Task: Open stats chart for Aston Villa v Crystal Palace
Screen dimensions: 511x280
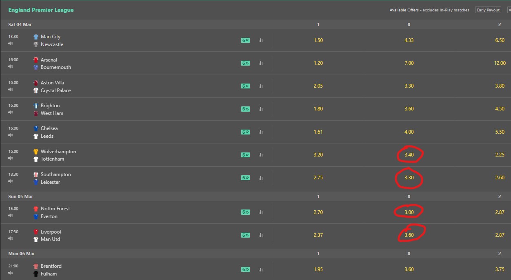Action: point(260,86)
